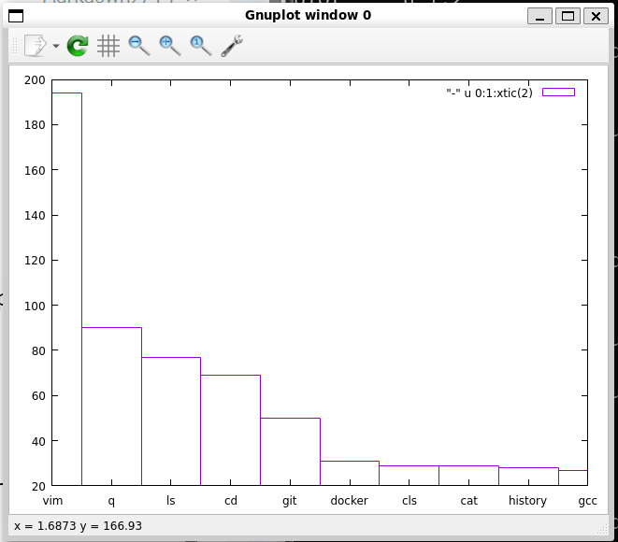Click the cls bar in the histogram
This screenshot has height=542, width=618.
coord(410,476)
